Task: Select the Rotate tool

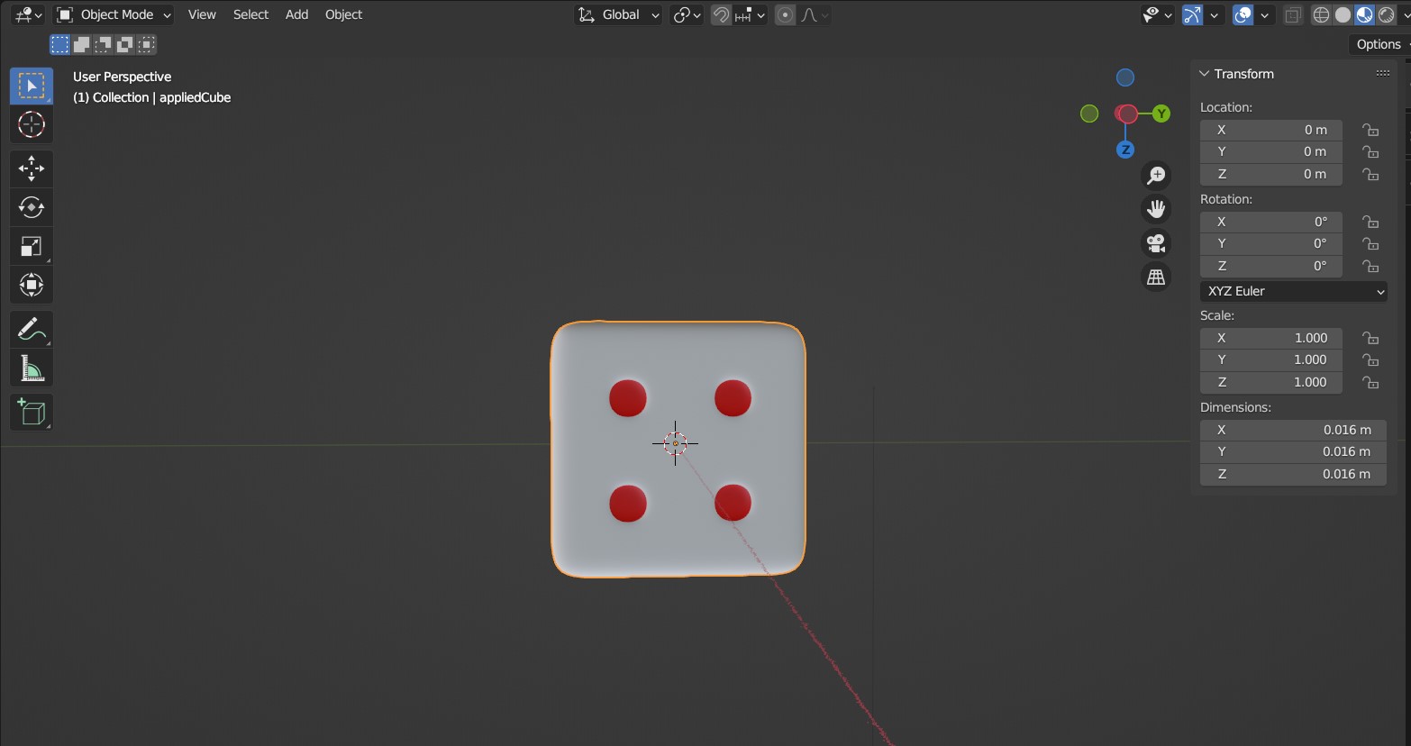Action: tap(31, 207)
